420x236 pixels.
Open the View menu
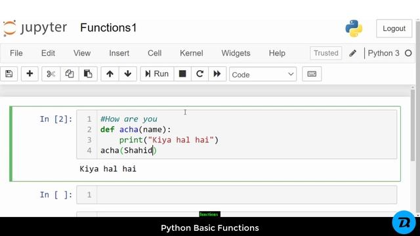82,53
